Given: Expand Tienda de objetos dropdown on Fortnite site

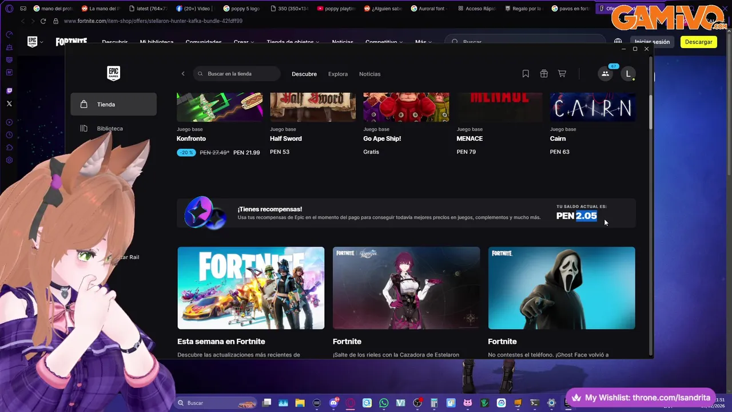Looking at the screenshot, I should pyautogui.click(x=293, y=42).
